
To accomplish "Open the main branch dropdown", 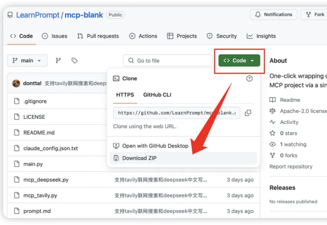I will tap(27, 60).
